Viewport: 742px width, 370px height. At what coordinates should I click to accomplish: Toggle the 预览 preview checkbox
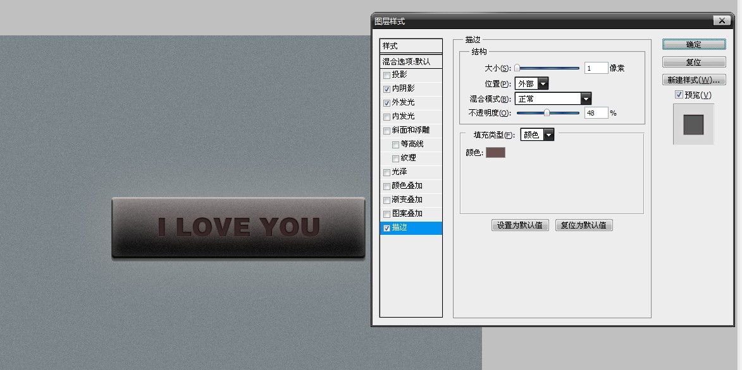click(x=679, y=95)
